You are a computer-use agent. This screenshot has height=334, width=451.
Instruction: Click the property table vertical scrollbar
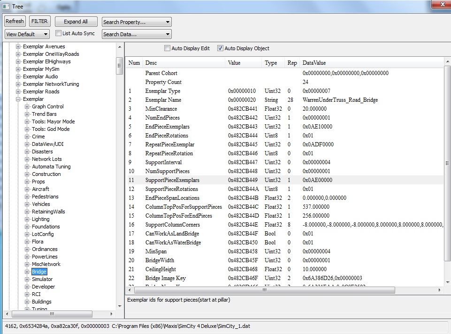pos(447,163)
